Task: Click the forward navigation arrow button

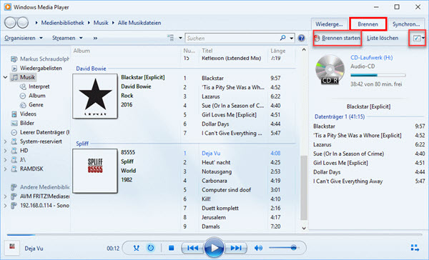Action: point(22,23)
